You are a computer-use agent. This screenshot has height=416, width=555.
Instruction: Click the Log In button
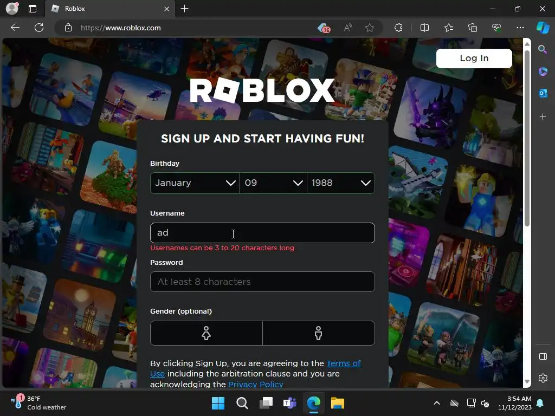coord(474,58)
